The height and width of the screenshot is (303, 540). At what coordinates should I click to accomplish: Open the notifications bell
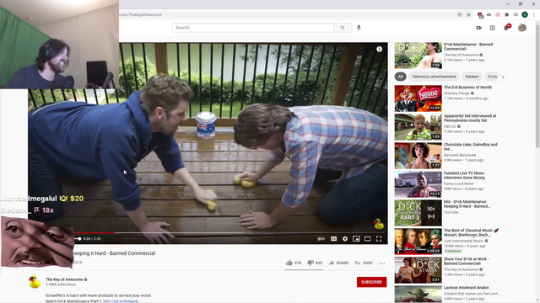coord(506,28)
